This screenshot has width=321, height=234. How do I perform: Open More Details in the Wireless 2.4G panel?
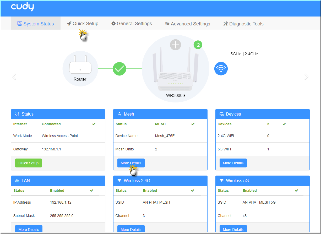(x=131, y=229)
